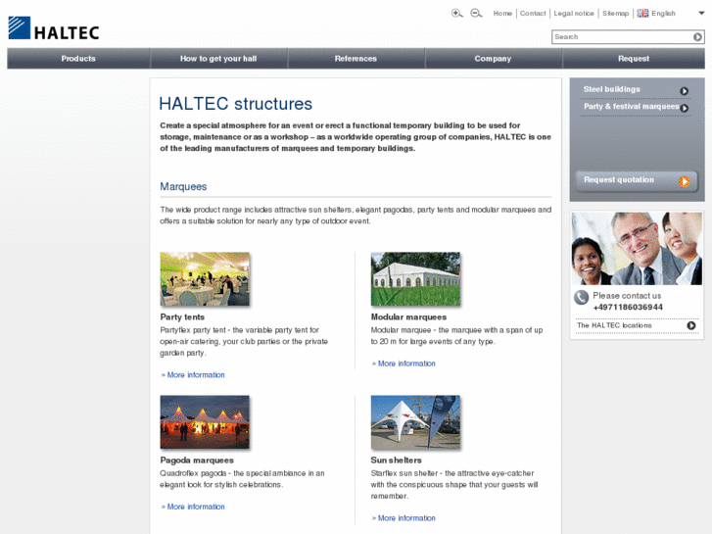Open the Sitemap link
The height and width of the screenshot is (534, 712).
click(615, 13)
